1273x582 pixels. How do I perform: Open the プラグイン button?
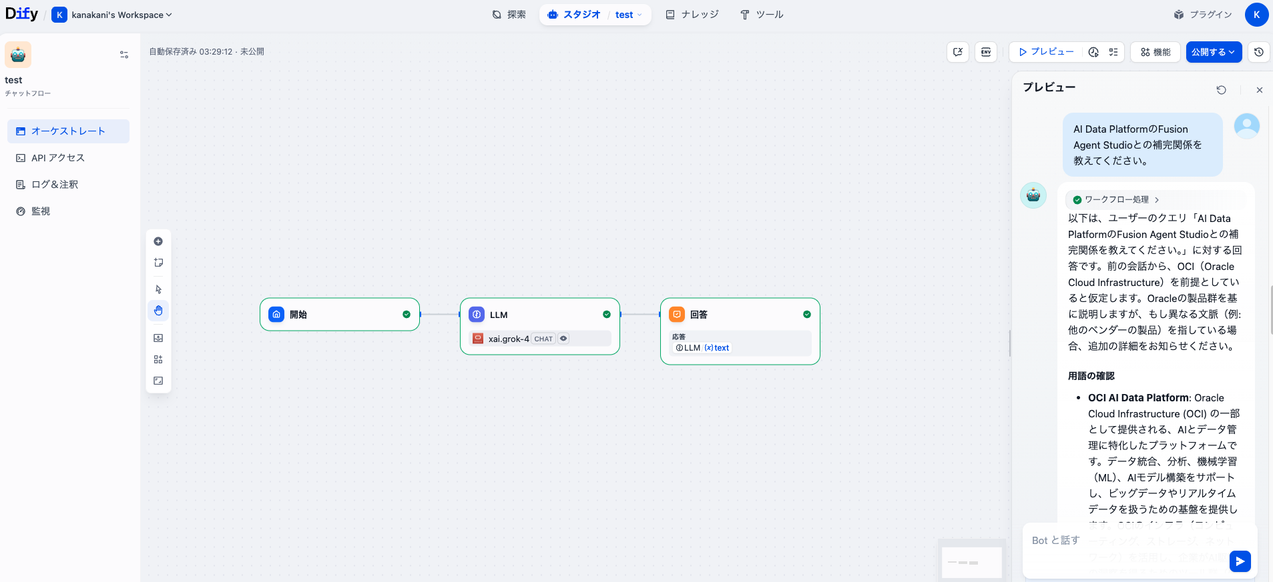[1203, 15]
